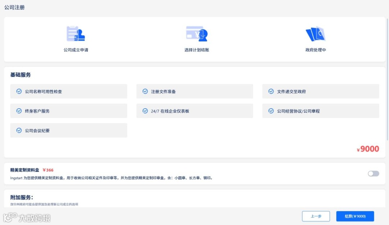Select checkmark beside 文件递交至政府

[271, 91]
